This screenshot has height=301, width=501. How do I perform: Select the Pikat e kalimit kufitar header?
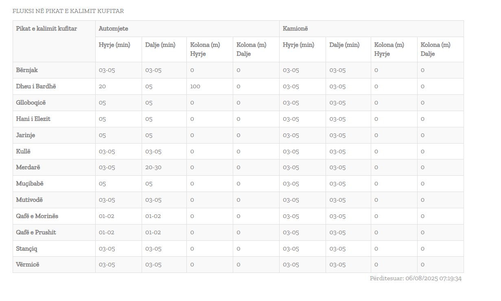(x=46, y=28)
